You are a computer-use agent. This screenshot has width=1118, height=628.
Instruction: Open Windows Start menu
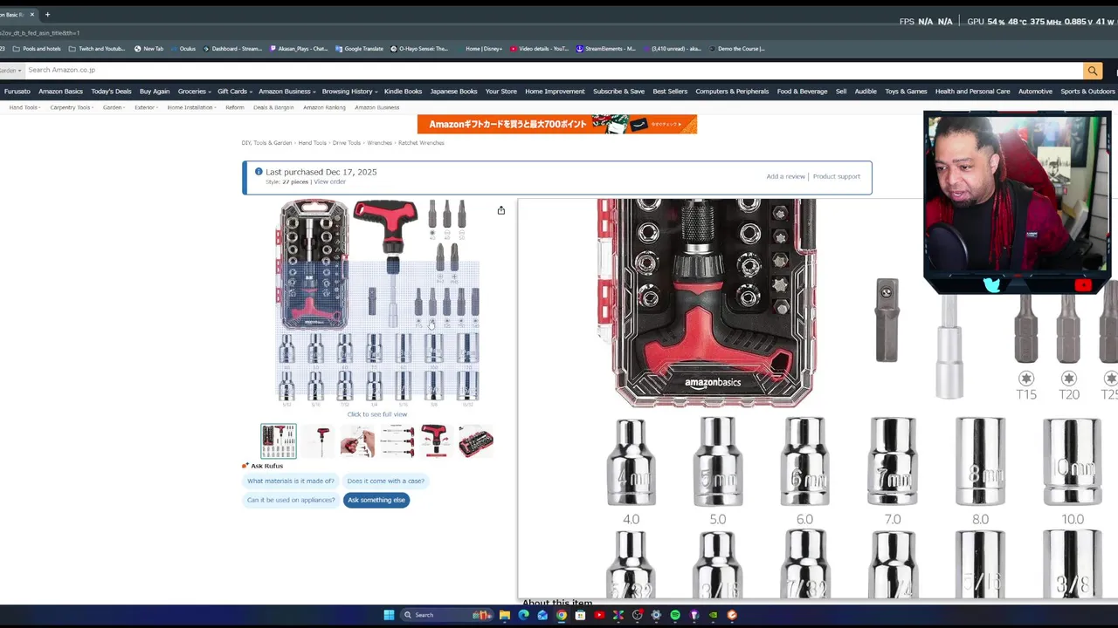[389, 615]
